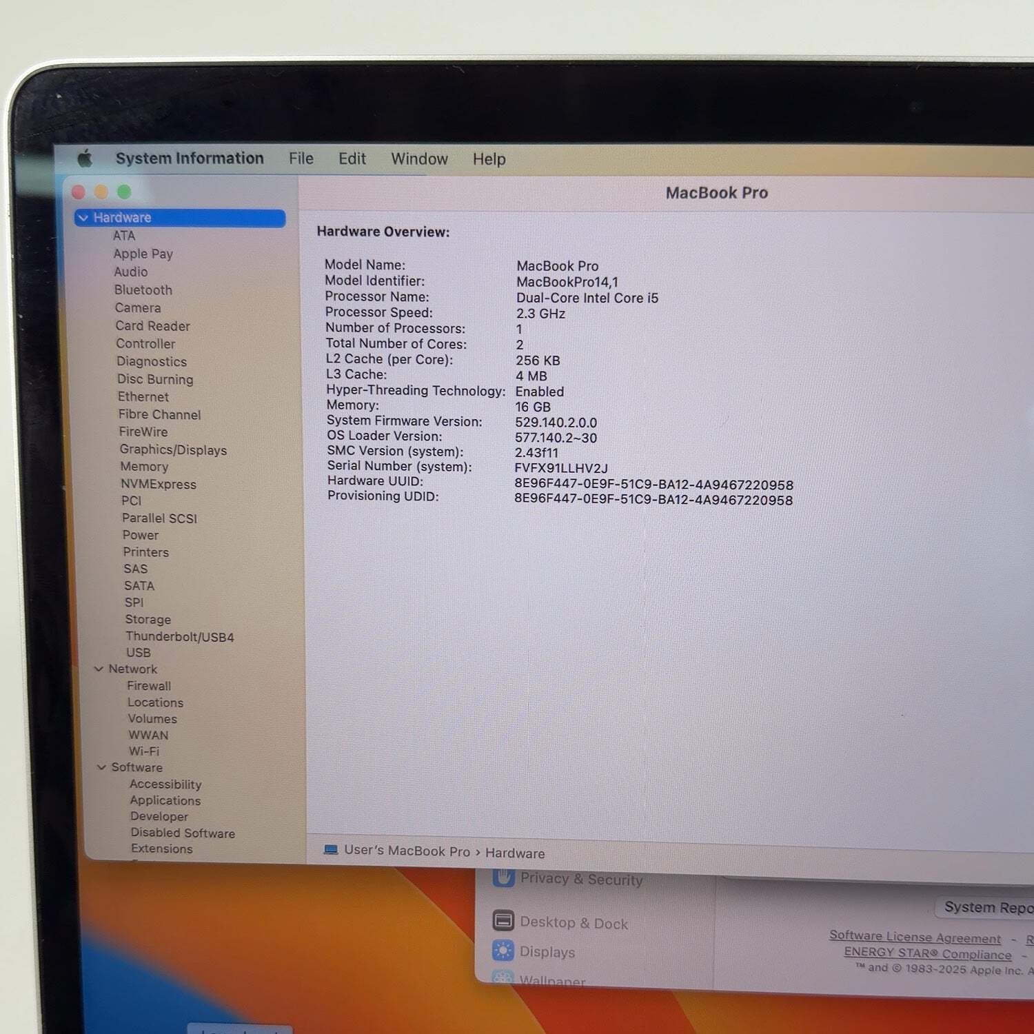Open the Software License Agreement link

(915, 937)
